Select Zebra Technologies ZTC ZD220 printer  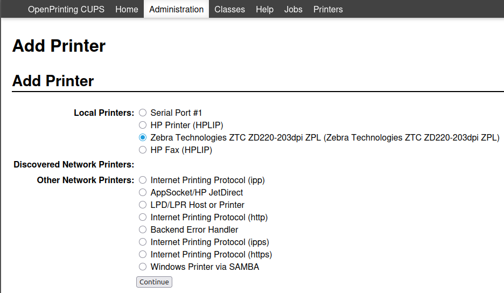(x=143, y=137)
